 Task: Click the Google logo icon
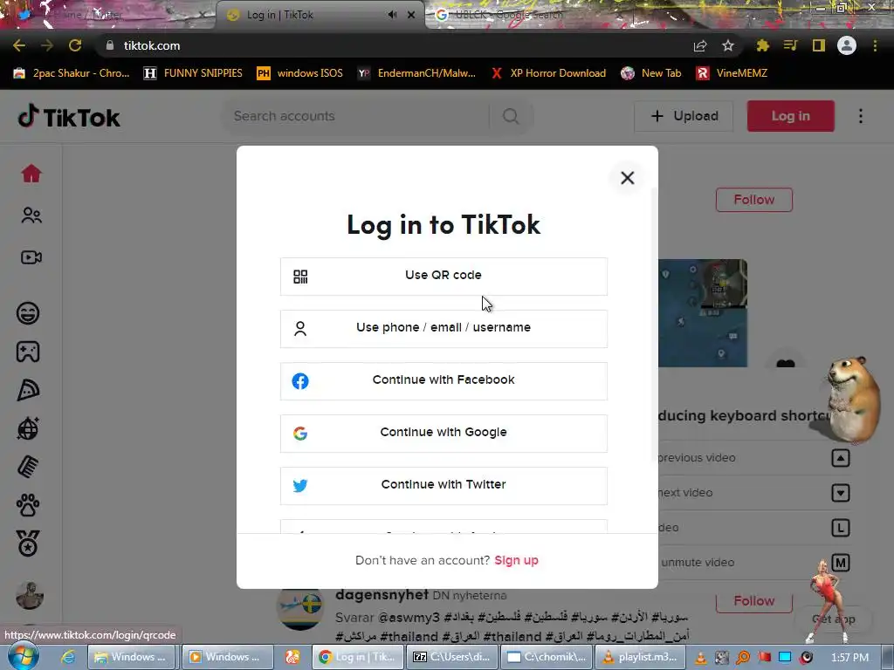pyautogui.click(x=300, y=434)
